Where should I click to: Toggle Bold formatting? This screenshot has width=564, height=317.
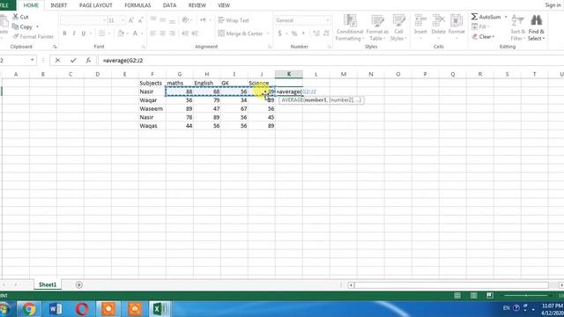[64, 33]
